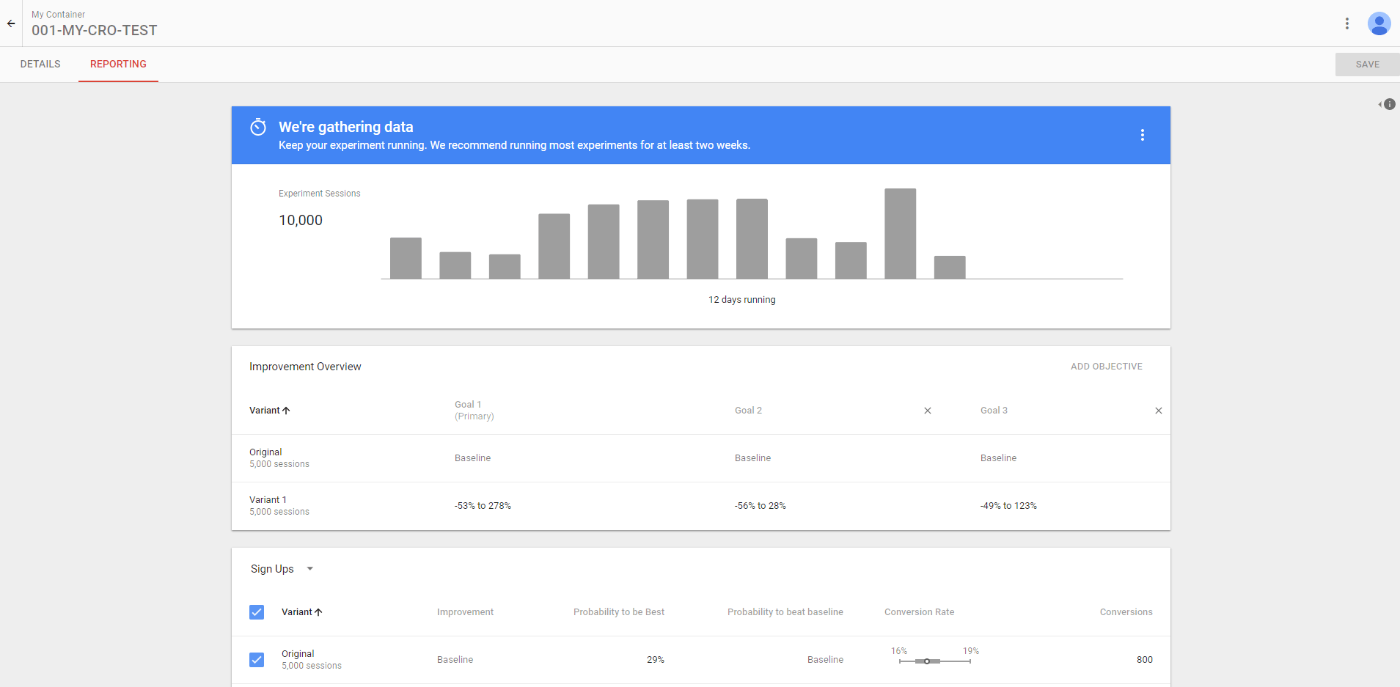
Task: Remove the Goal 3 column
Action: [x=1157, y=411]
